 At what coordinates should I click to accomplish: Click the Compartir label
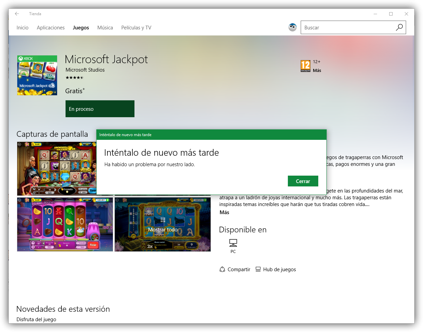[x=239, y=269]
